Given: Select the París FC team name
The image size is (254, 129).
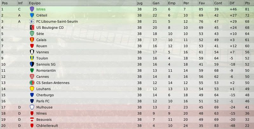Looking at the screenshot, I should 43,101.
